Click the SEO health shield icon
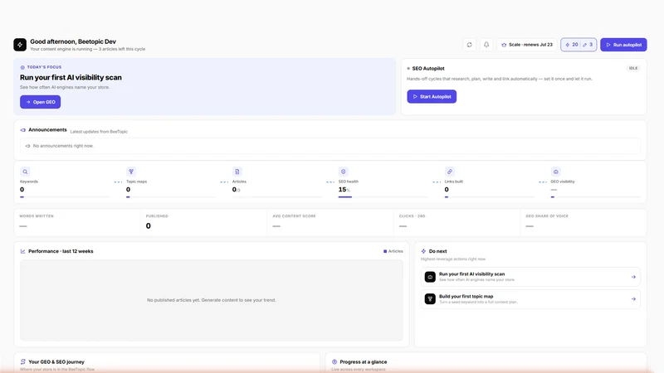Image resolution: width=664 pixels, height=373 pixels. (x=344, y=172)
